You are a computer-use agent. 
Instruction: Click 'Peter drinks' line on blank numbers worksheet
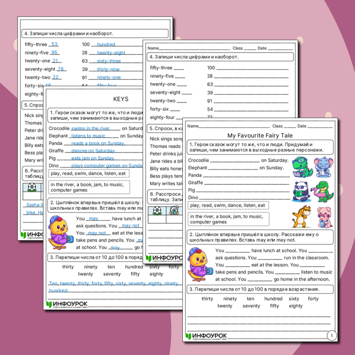coord(166,154)
